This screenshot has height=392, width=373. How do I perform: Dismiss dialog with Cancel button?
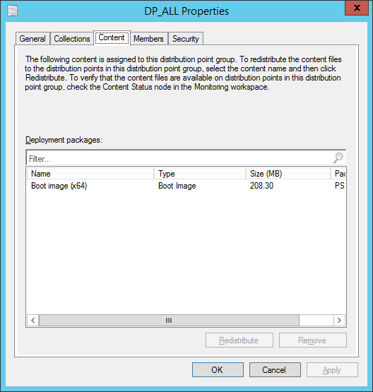point(275,369)
